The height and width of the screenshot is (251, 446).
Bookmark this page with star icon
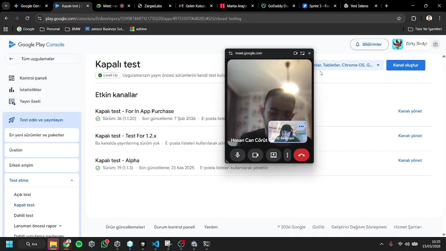click(x=399, y=18)
